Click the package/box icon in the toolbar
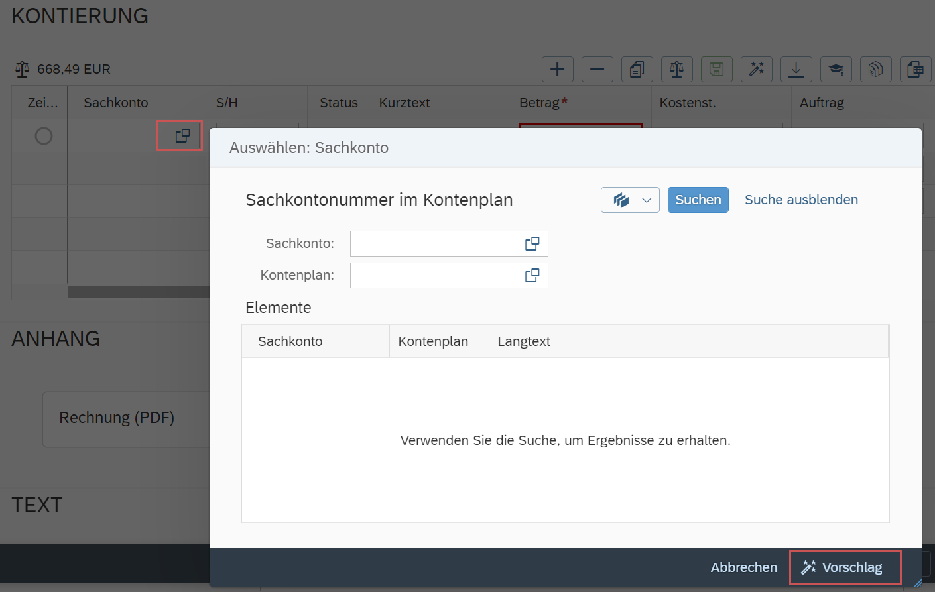 (x=875, y=68)
